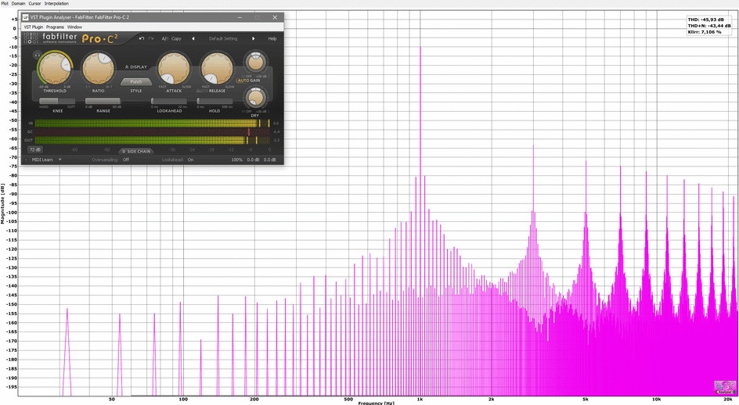Expand the Display panel button

135,67
